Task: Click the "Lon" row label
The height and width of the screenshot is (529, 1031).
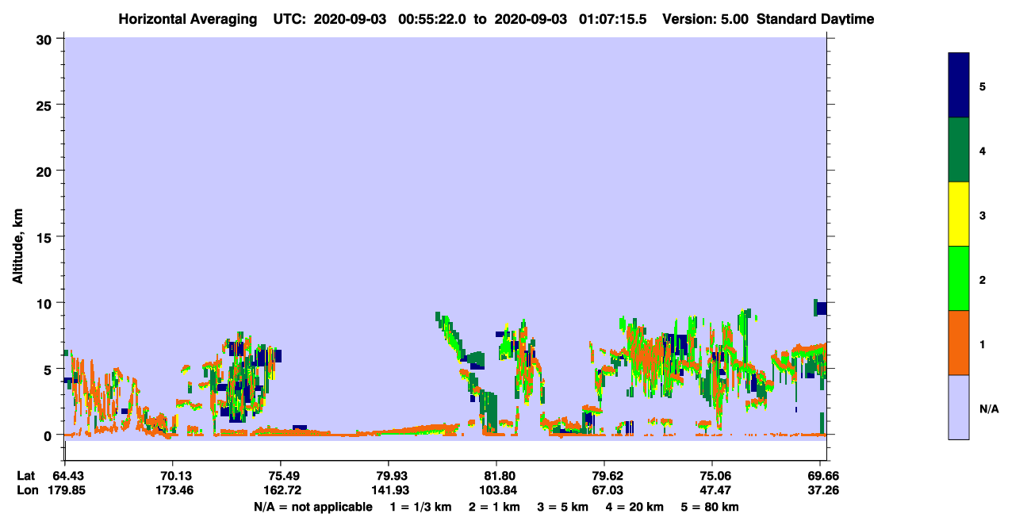Action: [27, 490]
